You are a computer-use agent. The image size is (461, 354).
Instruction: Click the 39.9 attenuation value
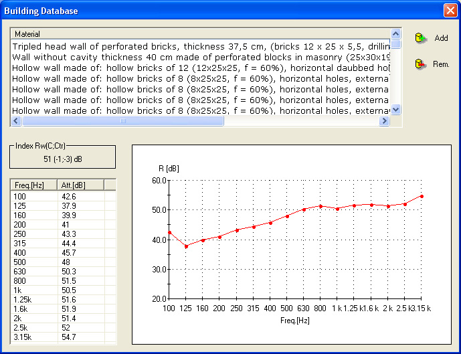69,215
